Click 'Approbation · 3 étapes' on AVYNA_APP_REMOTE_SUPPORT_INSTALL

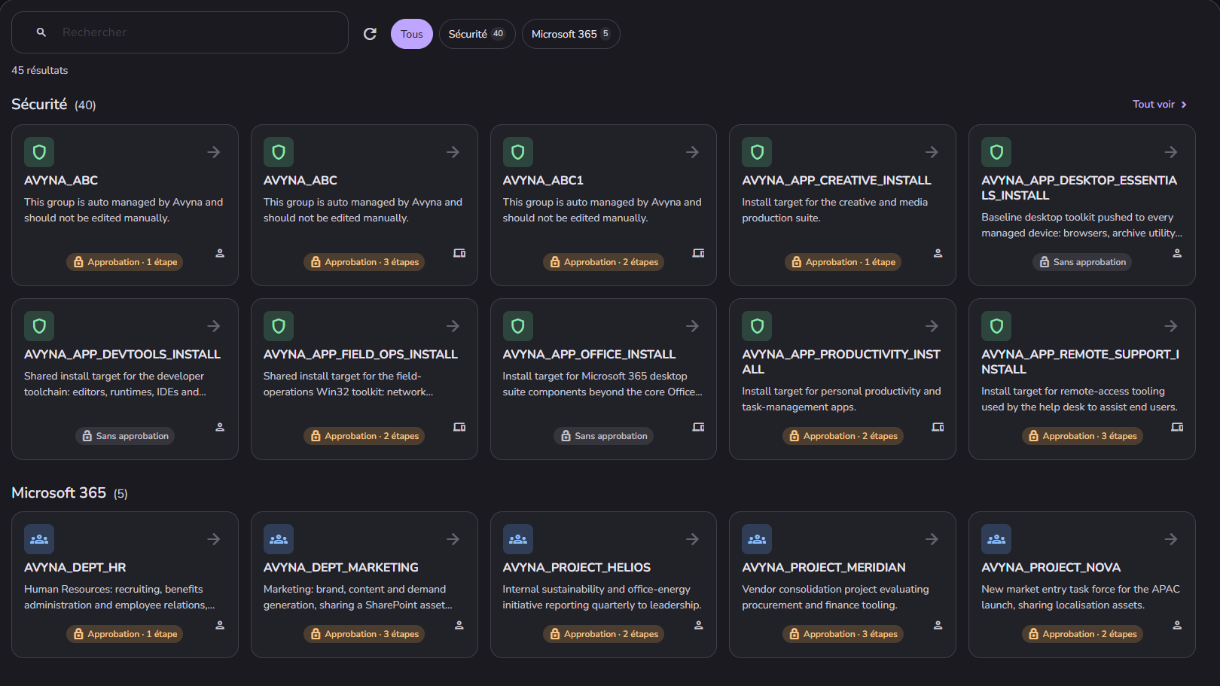1082,436
